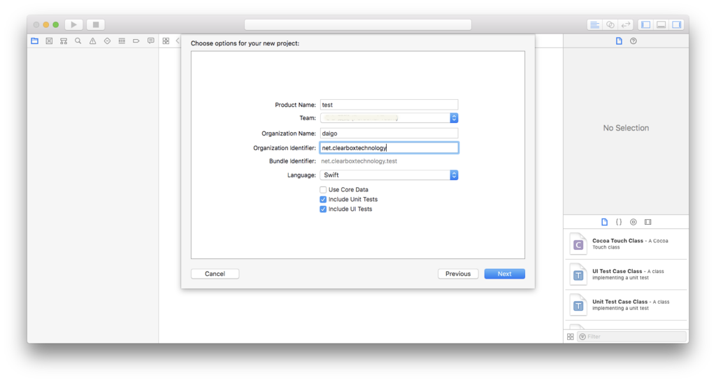Switch to Object library tab
Image resolution: width=716 pixels, height=382 pixels.
633,222
